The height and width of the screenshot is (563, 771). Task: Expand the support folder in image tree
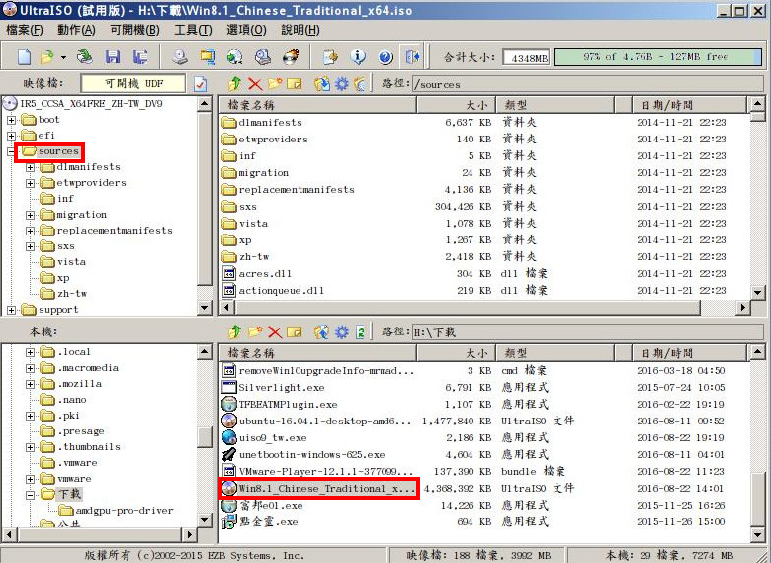point(11,310)
